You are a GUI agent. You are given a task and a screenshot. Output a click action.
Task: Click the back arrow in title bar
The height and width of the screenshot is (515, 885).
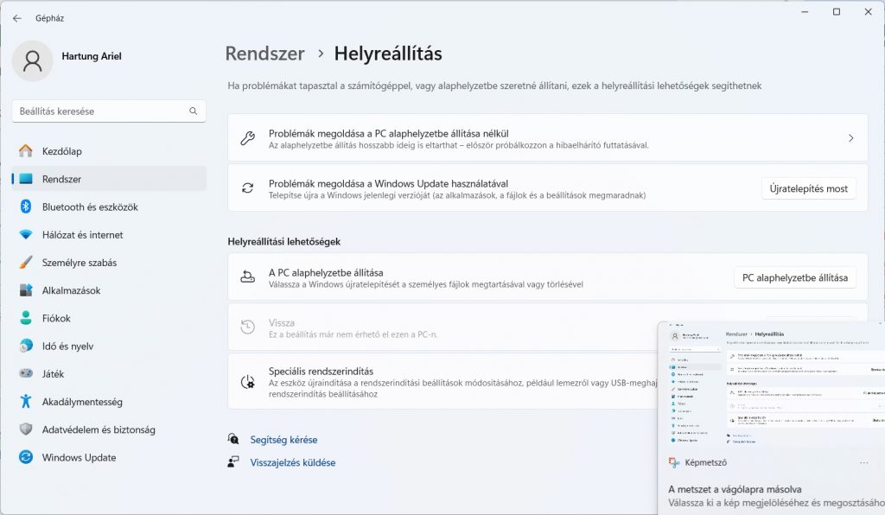tap(17, 18)
